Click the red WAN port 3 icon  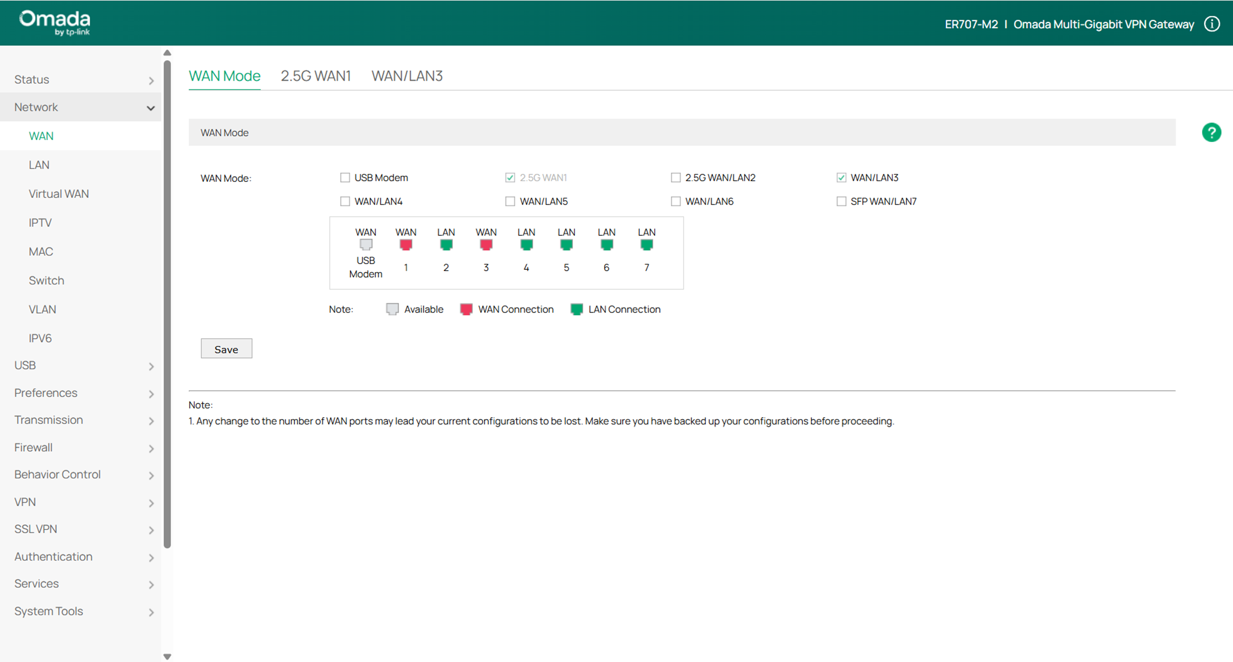pyautogui.click(x=486, y=245)
